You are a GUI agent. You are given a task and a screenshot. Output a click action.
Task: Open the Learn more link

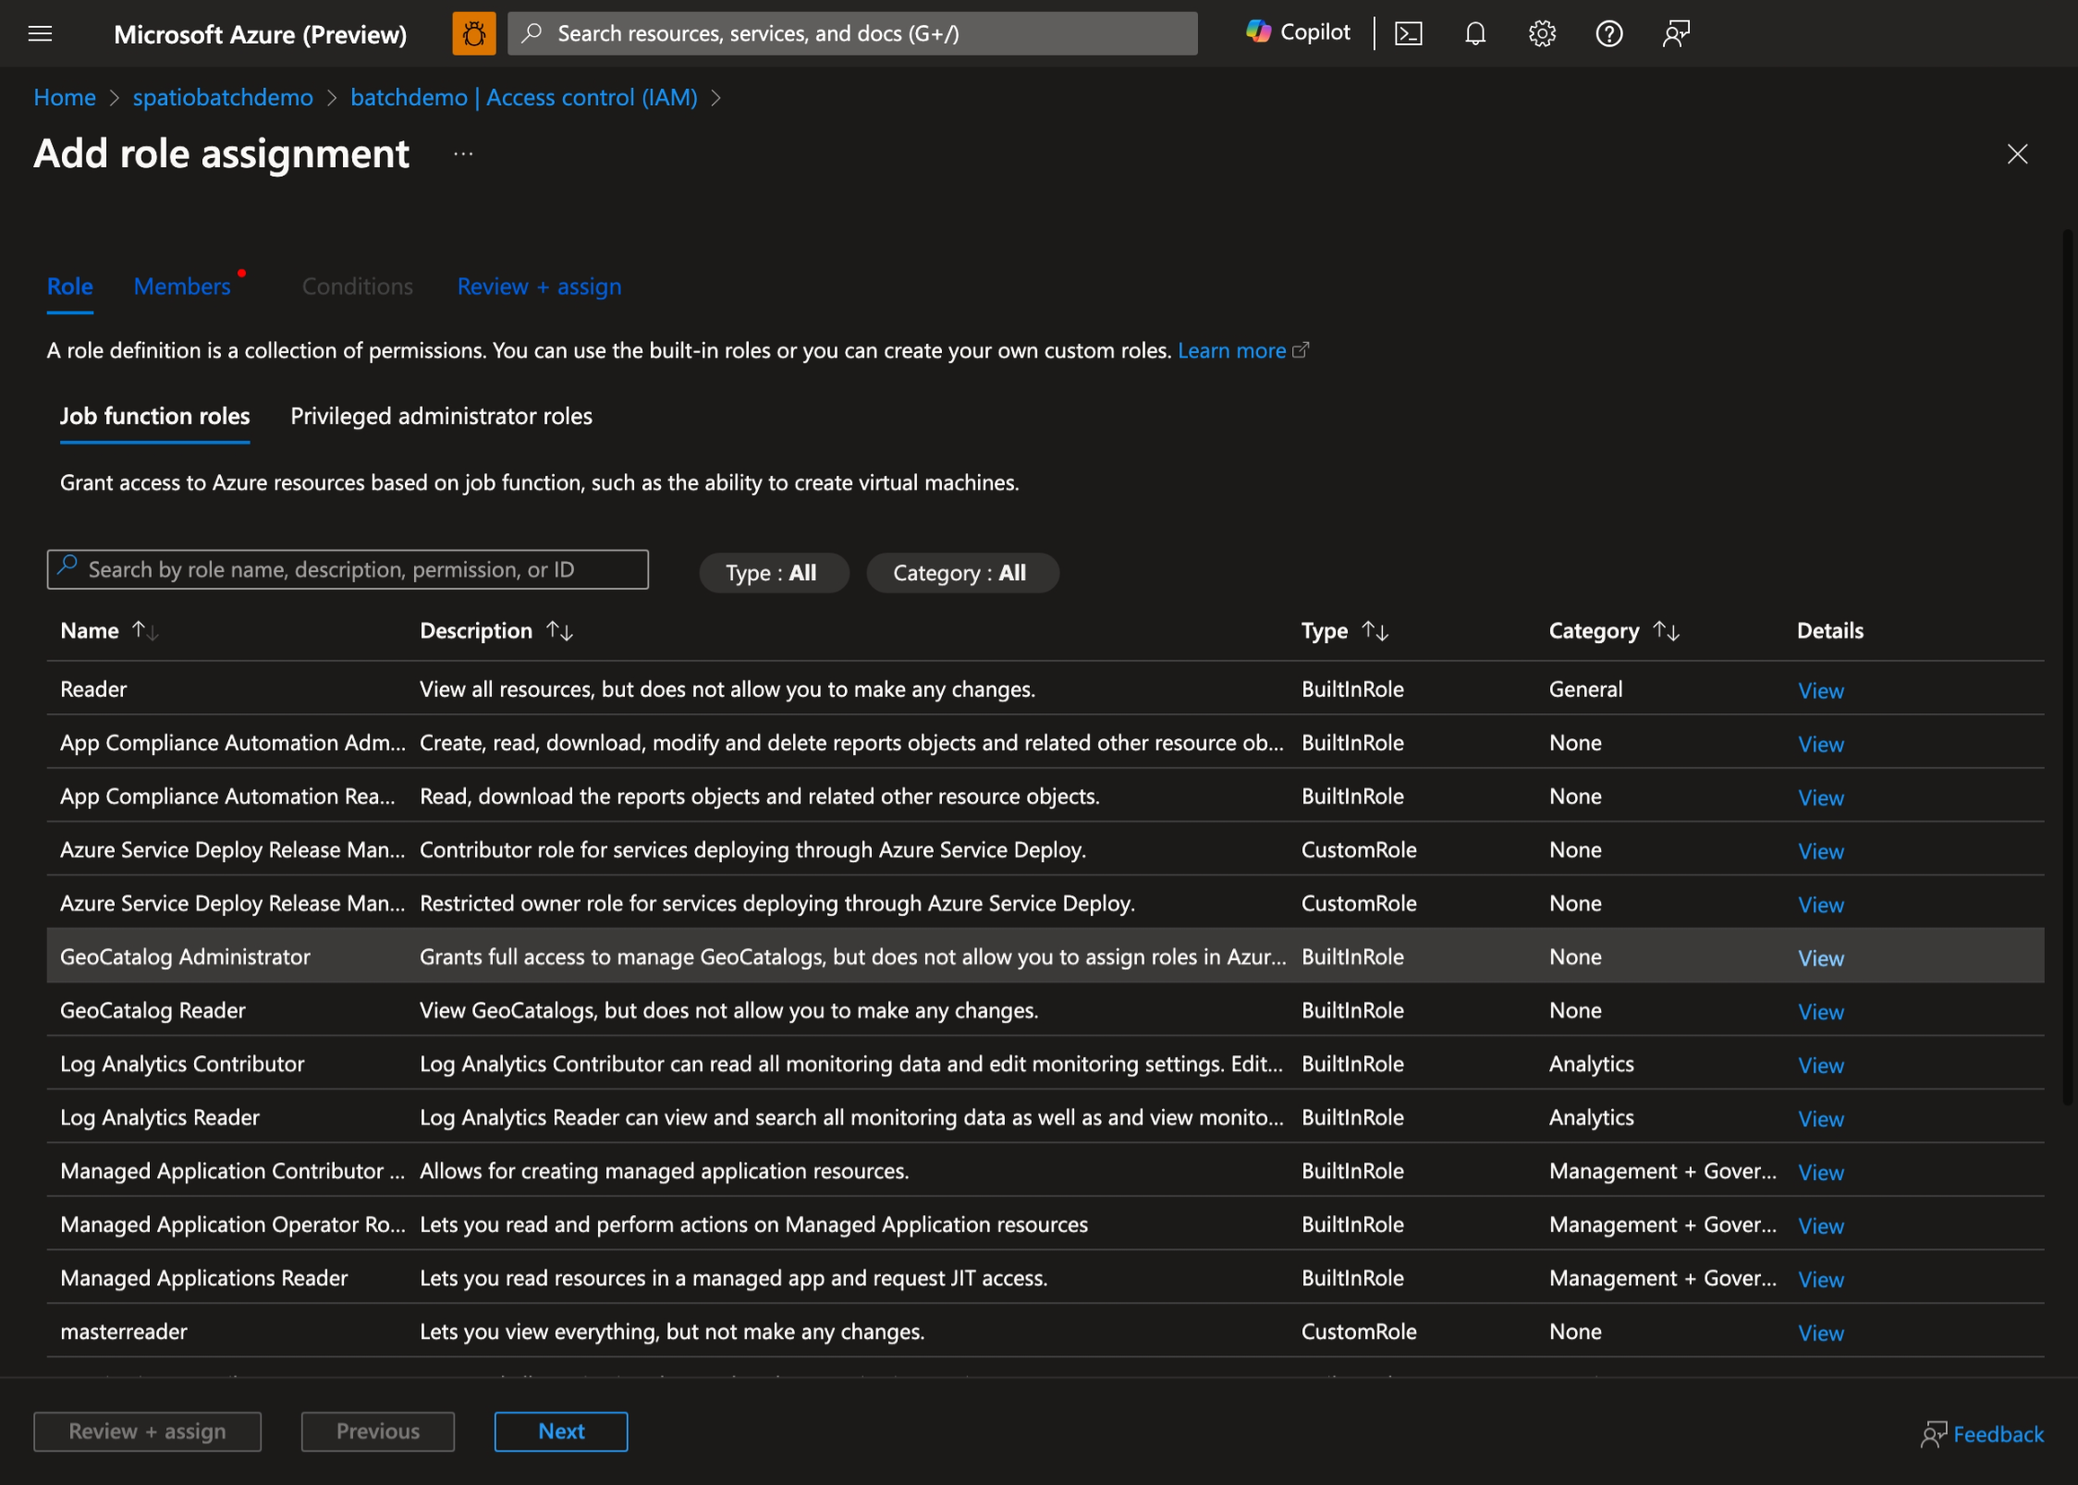(x=1232, y=351)
